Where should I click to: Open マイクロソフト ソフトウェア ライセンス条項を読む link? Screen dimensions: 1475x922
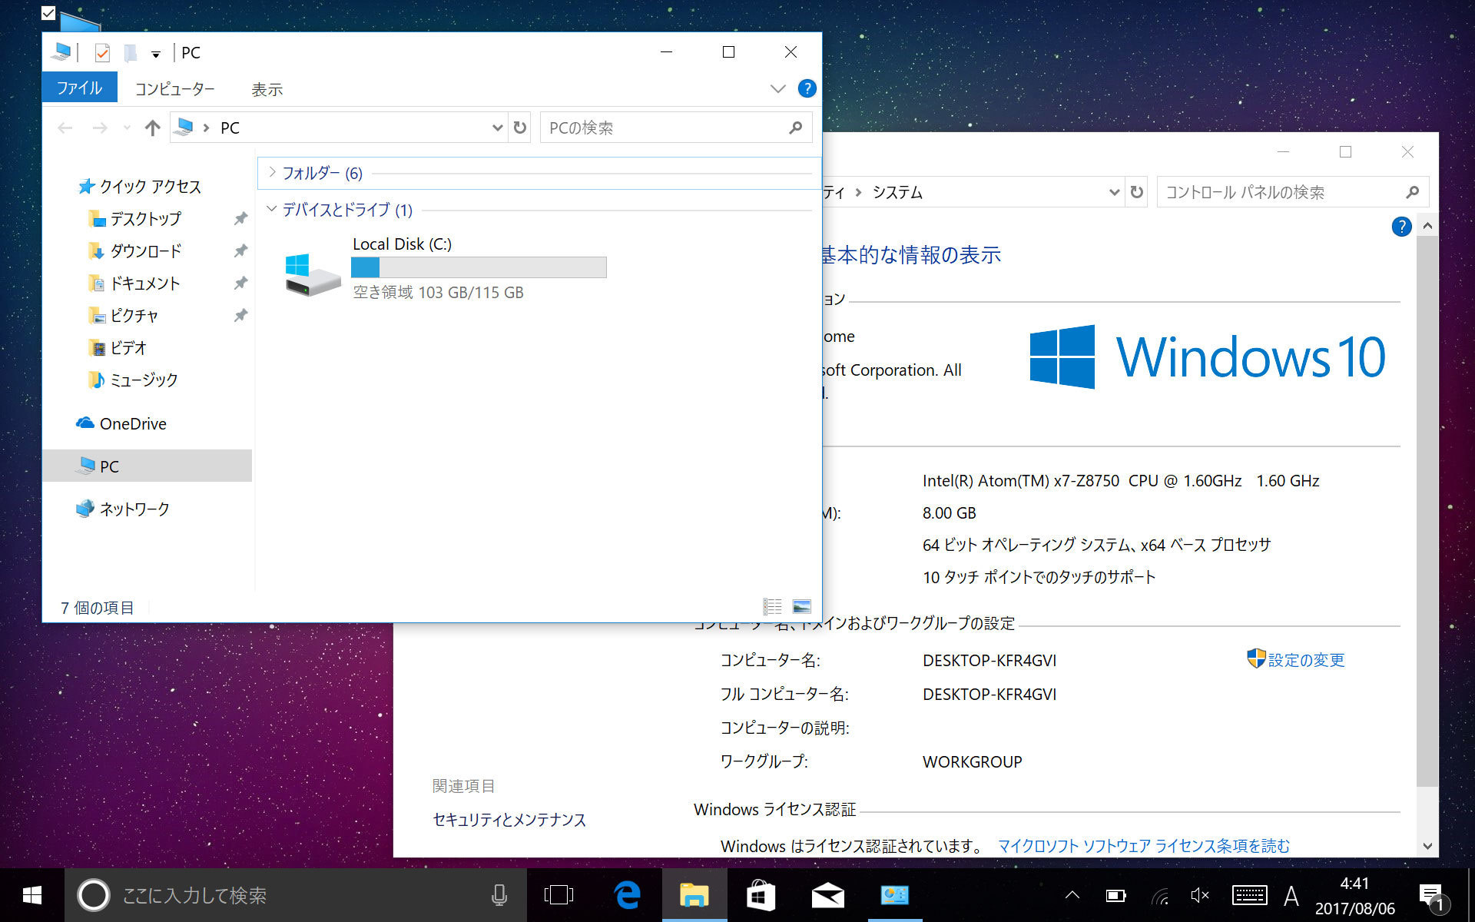pos(1143,846)
